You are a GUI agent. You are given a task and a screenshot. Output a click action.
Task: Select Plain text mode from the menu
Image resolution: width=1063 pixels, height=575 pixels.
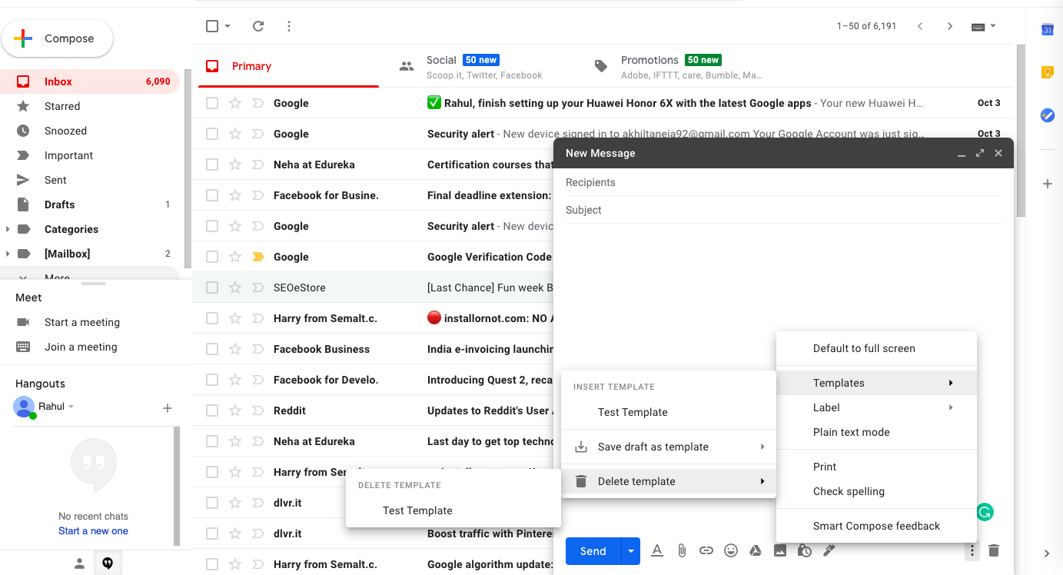click(851, 432)
